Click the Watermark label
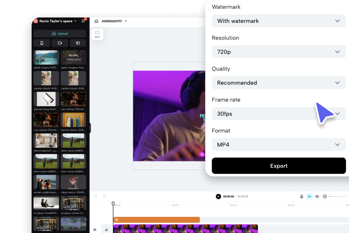This screenshot has height=233, width=349. tap(226, 7)
